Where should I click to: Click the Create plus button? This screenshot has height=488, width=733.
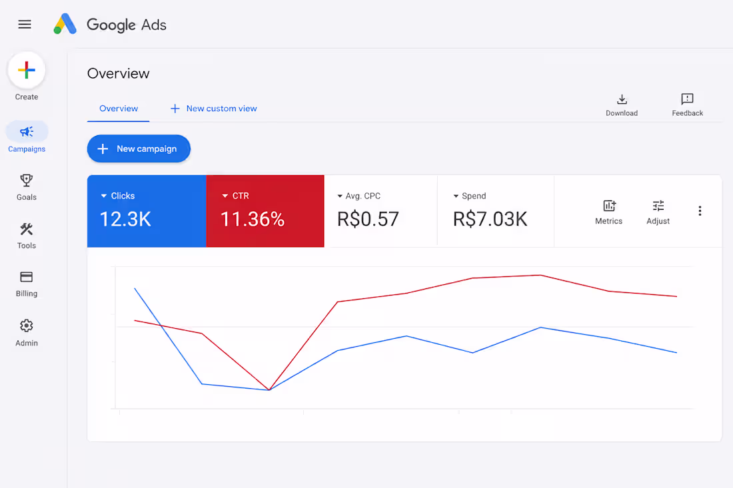click(x=27, y=70)
